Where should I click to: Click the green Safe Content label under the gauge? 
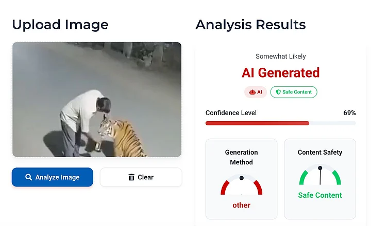click(320, 195)
